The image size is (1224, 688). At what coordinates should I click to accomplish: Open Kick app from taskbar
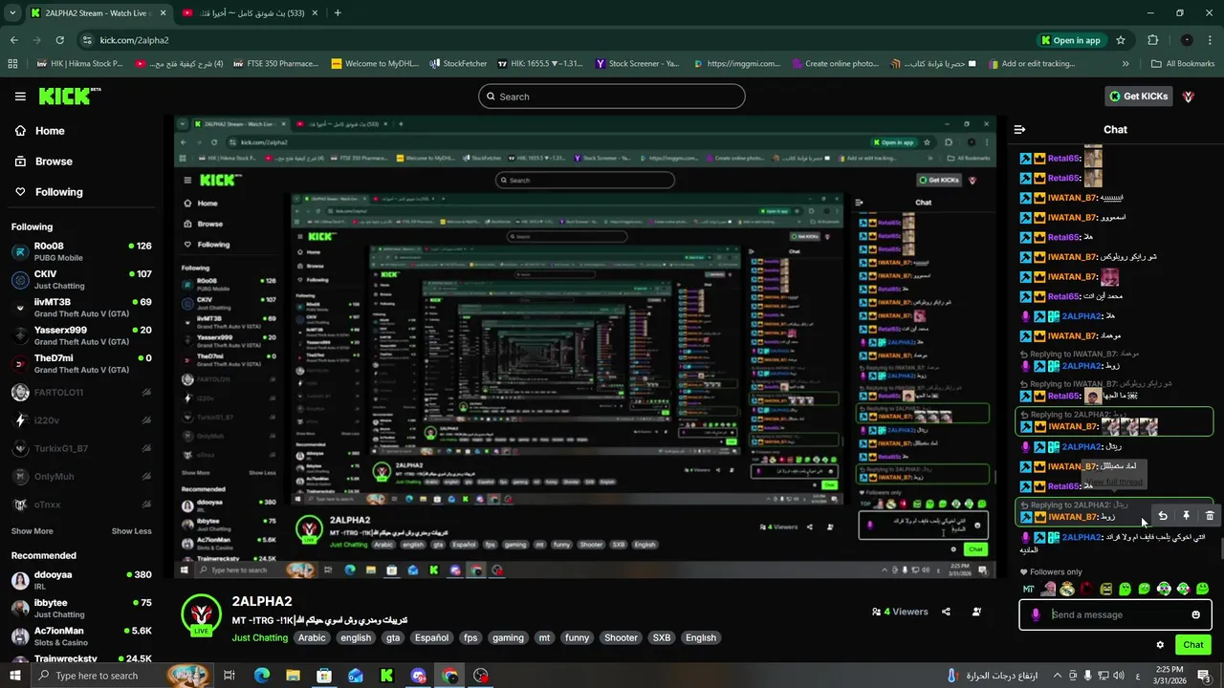(x=386, y=676)
